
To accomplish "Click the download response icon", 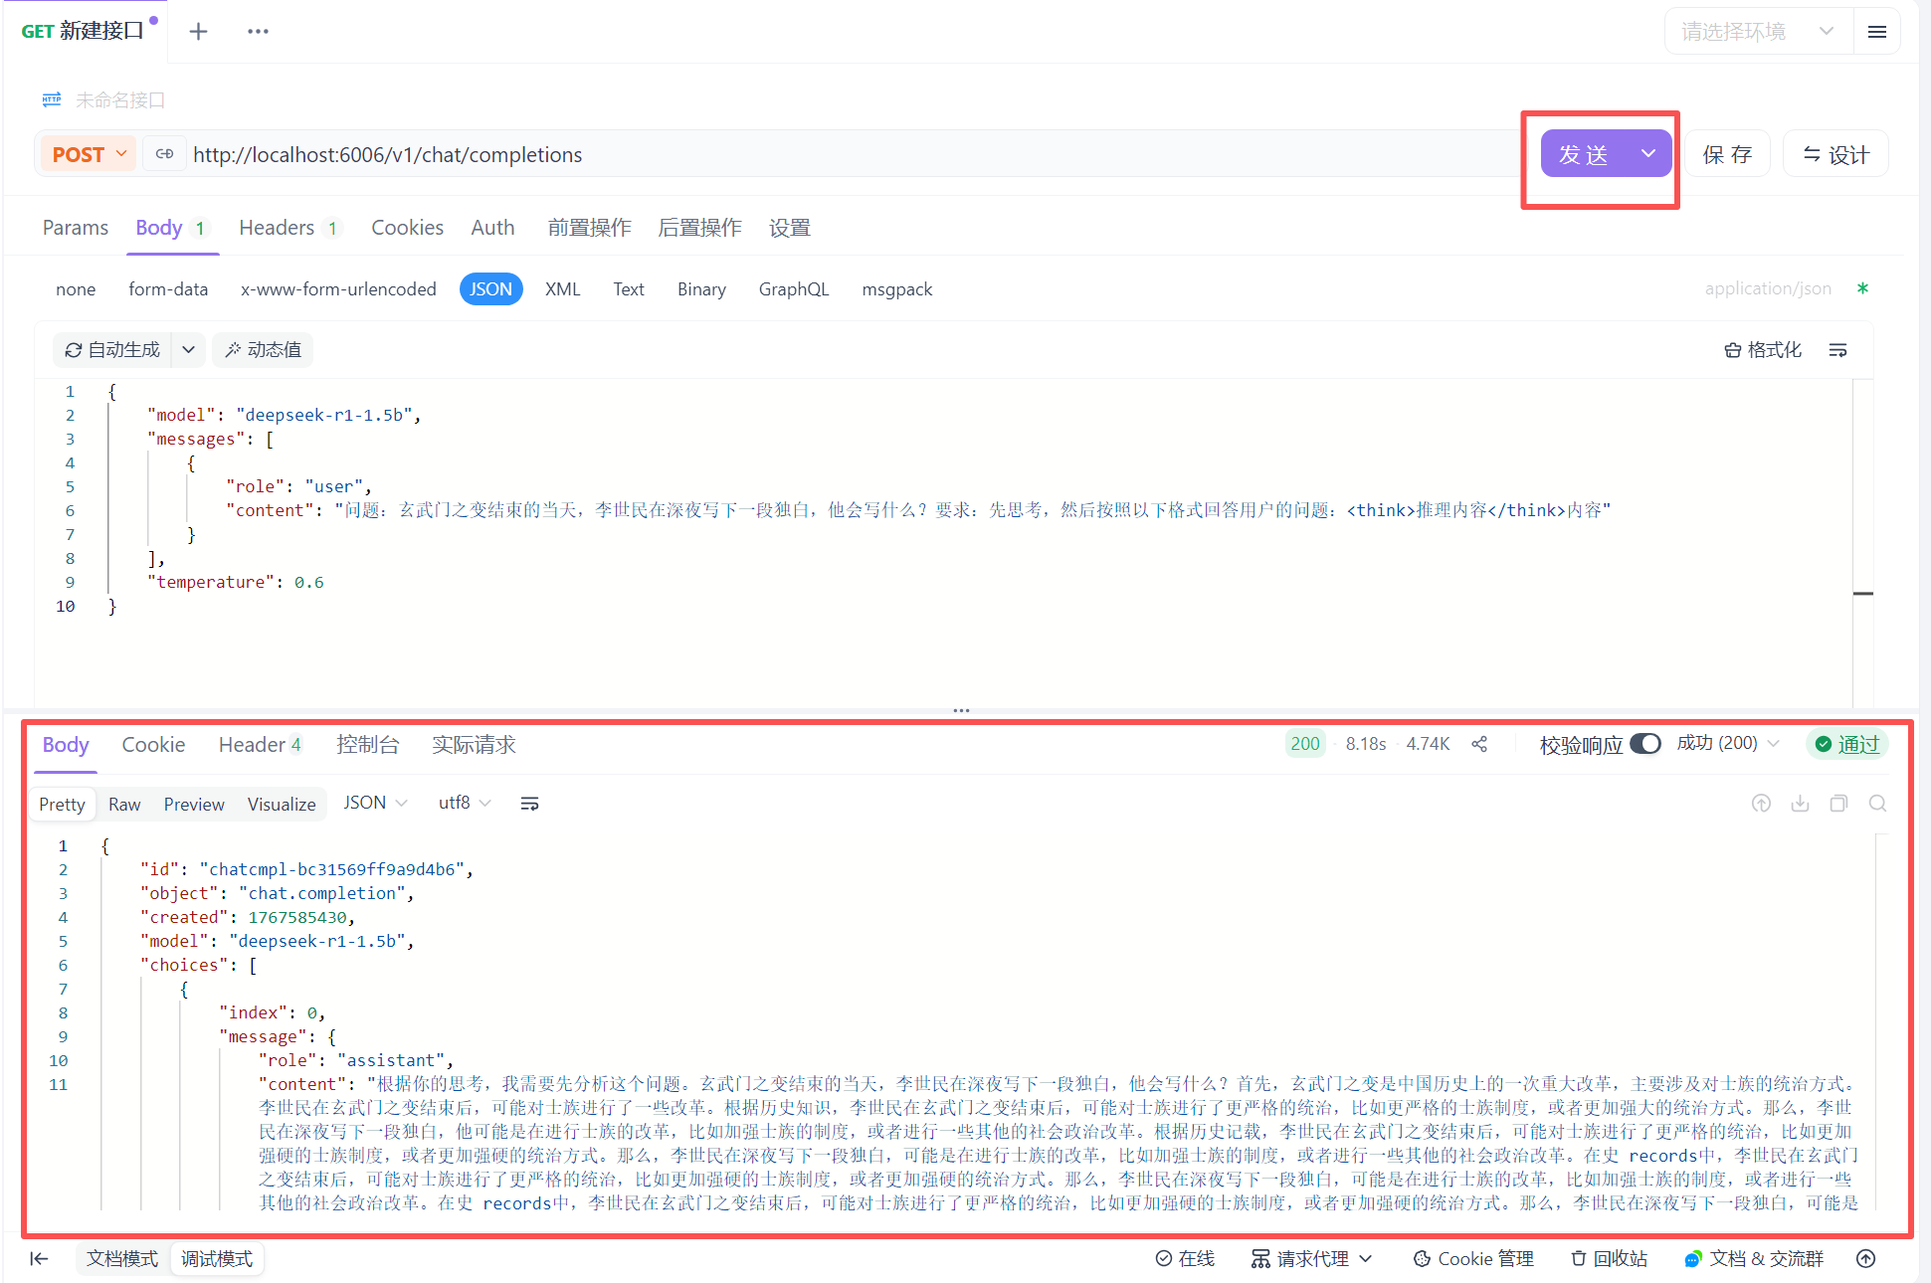I will pyautogui.click(x=1800, y=804).
